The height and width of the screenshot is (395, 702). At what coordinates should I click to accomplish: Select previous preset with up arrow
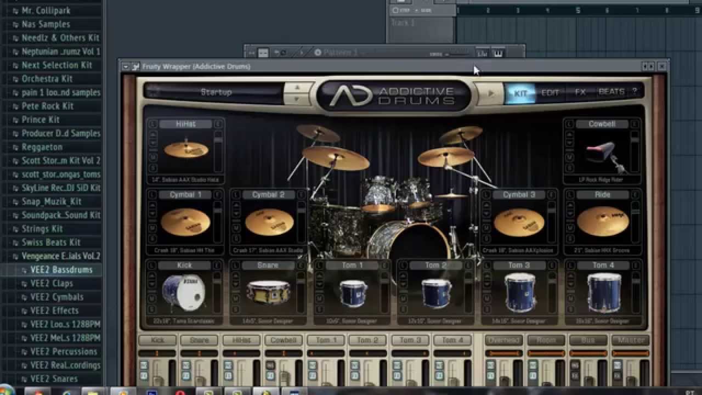(297, 88)
